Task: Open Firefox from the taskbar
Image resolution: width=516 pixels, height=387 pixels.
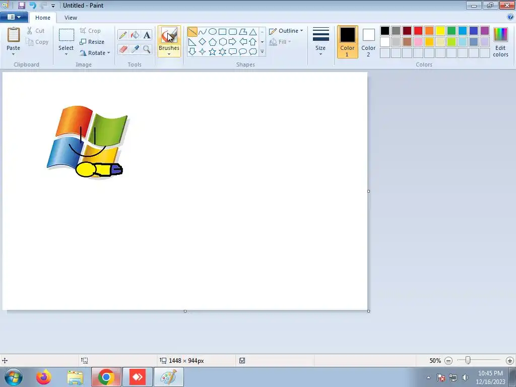Action: click(44, 377)
